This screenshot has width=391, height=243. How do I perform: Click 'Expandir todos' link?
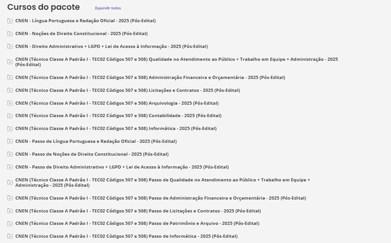[108, 8]
